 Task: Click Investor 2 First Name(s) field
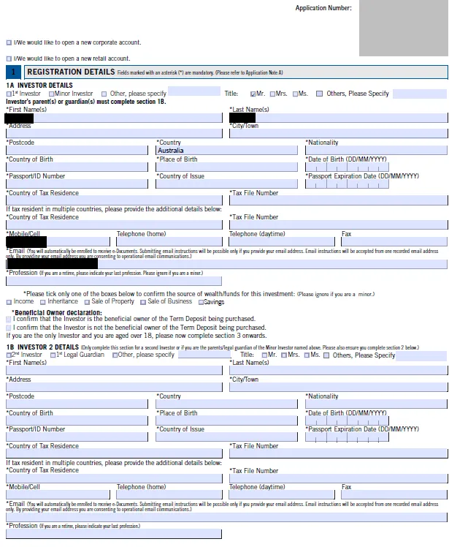[113, 371]
